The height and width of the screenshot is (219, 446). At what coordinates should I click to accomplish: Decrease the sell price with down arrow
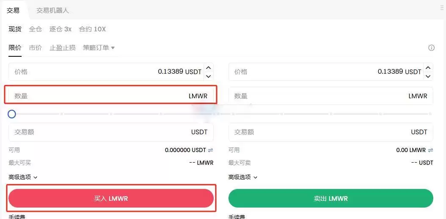[428, 76]
